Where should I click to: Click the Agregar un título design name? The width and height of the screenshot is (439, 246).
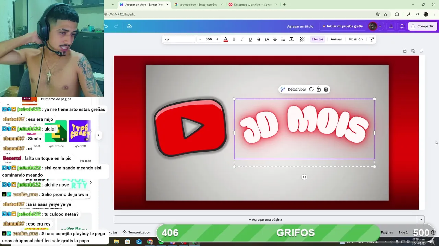tap(300, 26)
